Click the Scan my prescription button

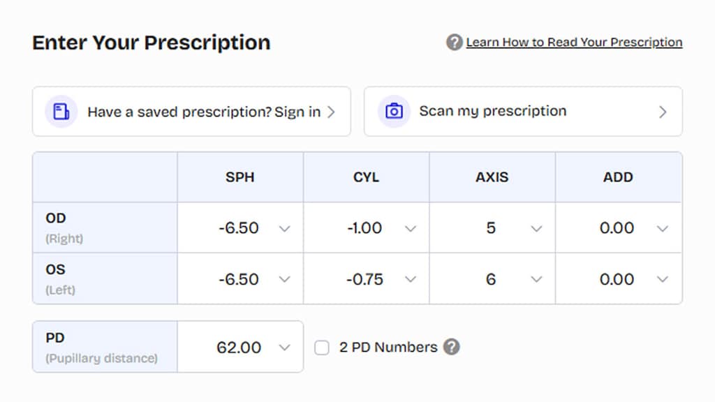[492, 111]
